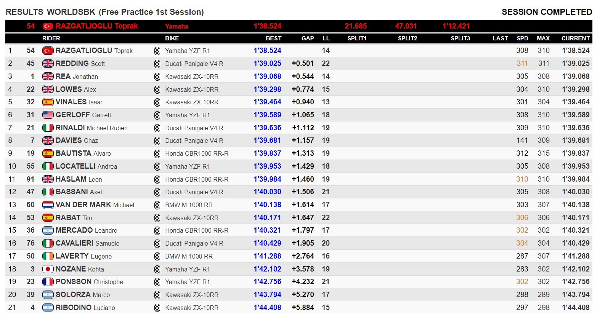Click the UK flag next to REA Jonathan

coord(48,77)
